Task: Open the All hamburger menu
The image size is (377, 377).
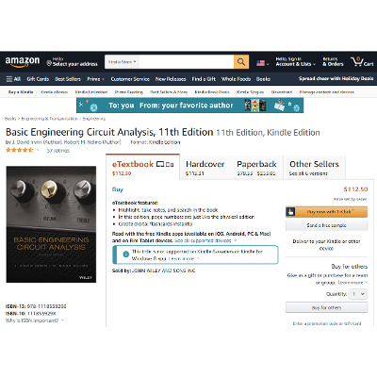Action: point(13,79)
